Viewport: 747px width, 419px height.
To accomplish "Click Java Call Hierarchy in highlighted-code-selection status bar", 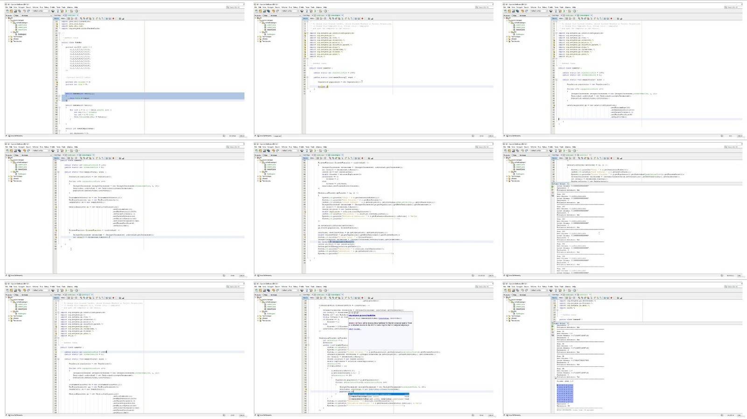I will (x=16, y=136).
